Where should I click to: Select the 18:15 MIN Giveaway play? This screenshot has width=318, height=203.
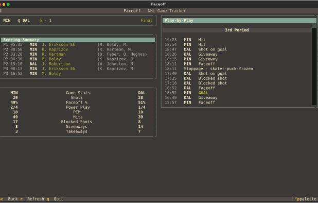pyautogui.click(x=237, y=59)
